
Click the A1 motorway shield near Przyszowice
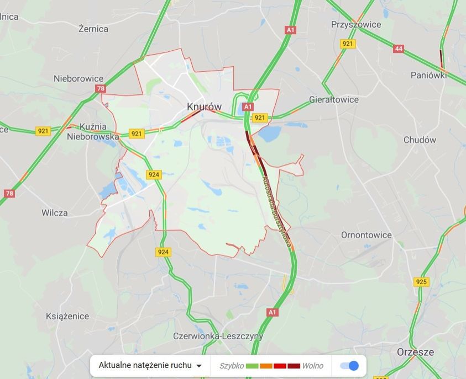coord(290,30)
